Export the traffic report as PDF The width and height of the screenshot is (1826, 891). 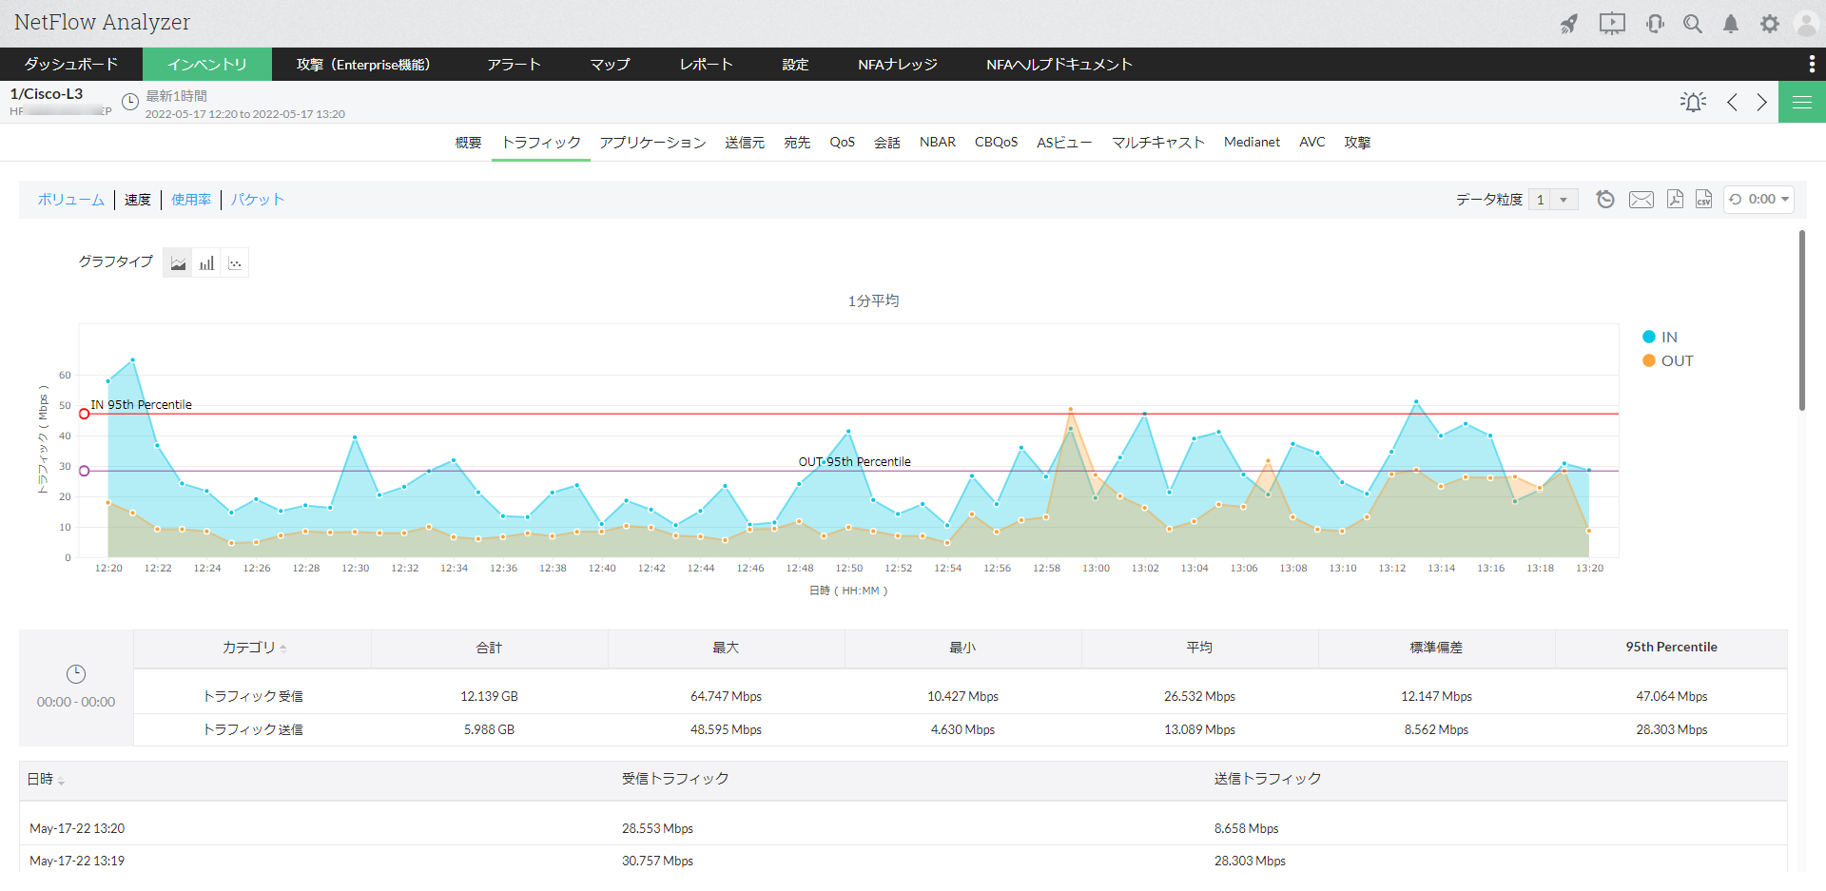tap(1675, 199)
